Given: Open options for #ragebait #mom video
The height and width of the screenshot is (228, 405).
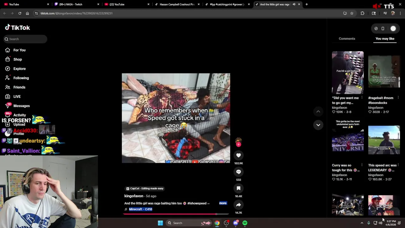Looking at the screenshot, I should (x=398, y=98).
